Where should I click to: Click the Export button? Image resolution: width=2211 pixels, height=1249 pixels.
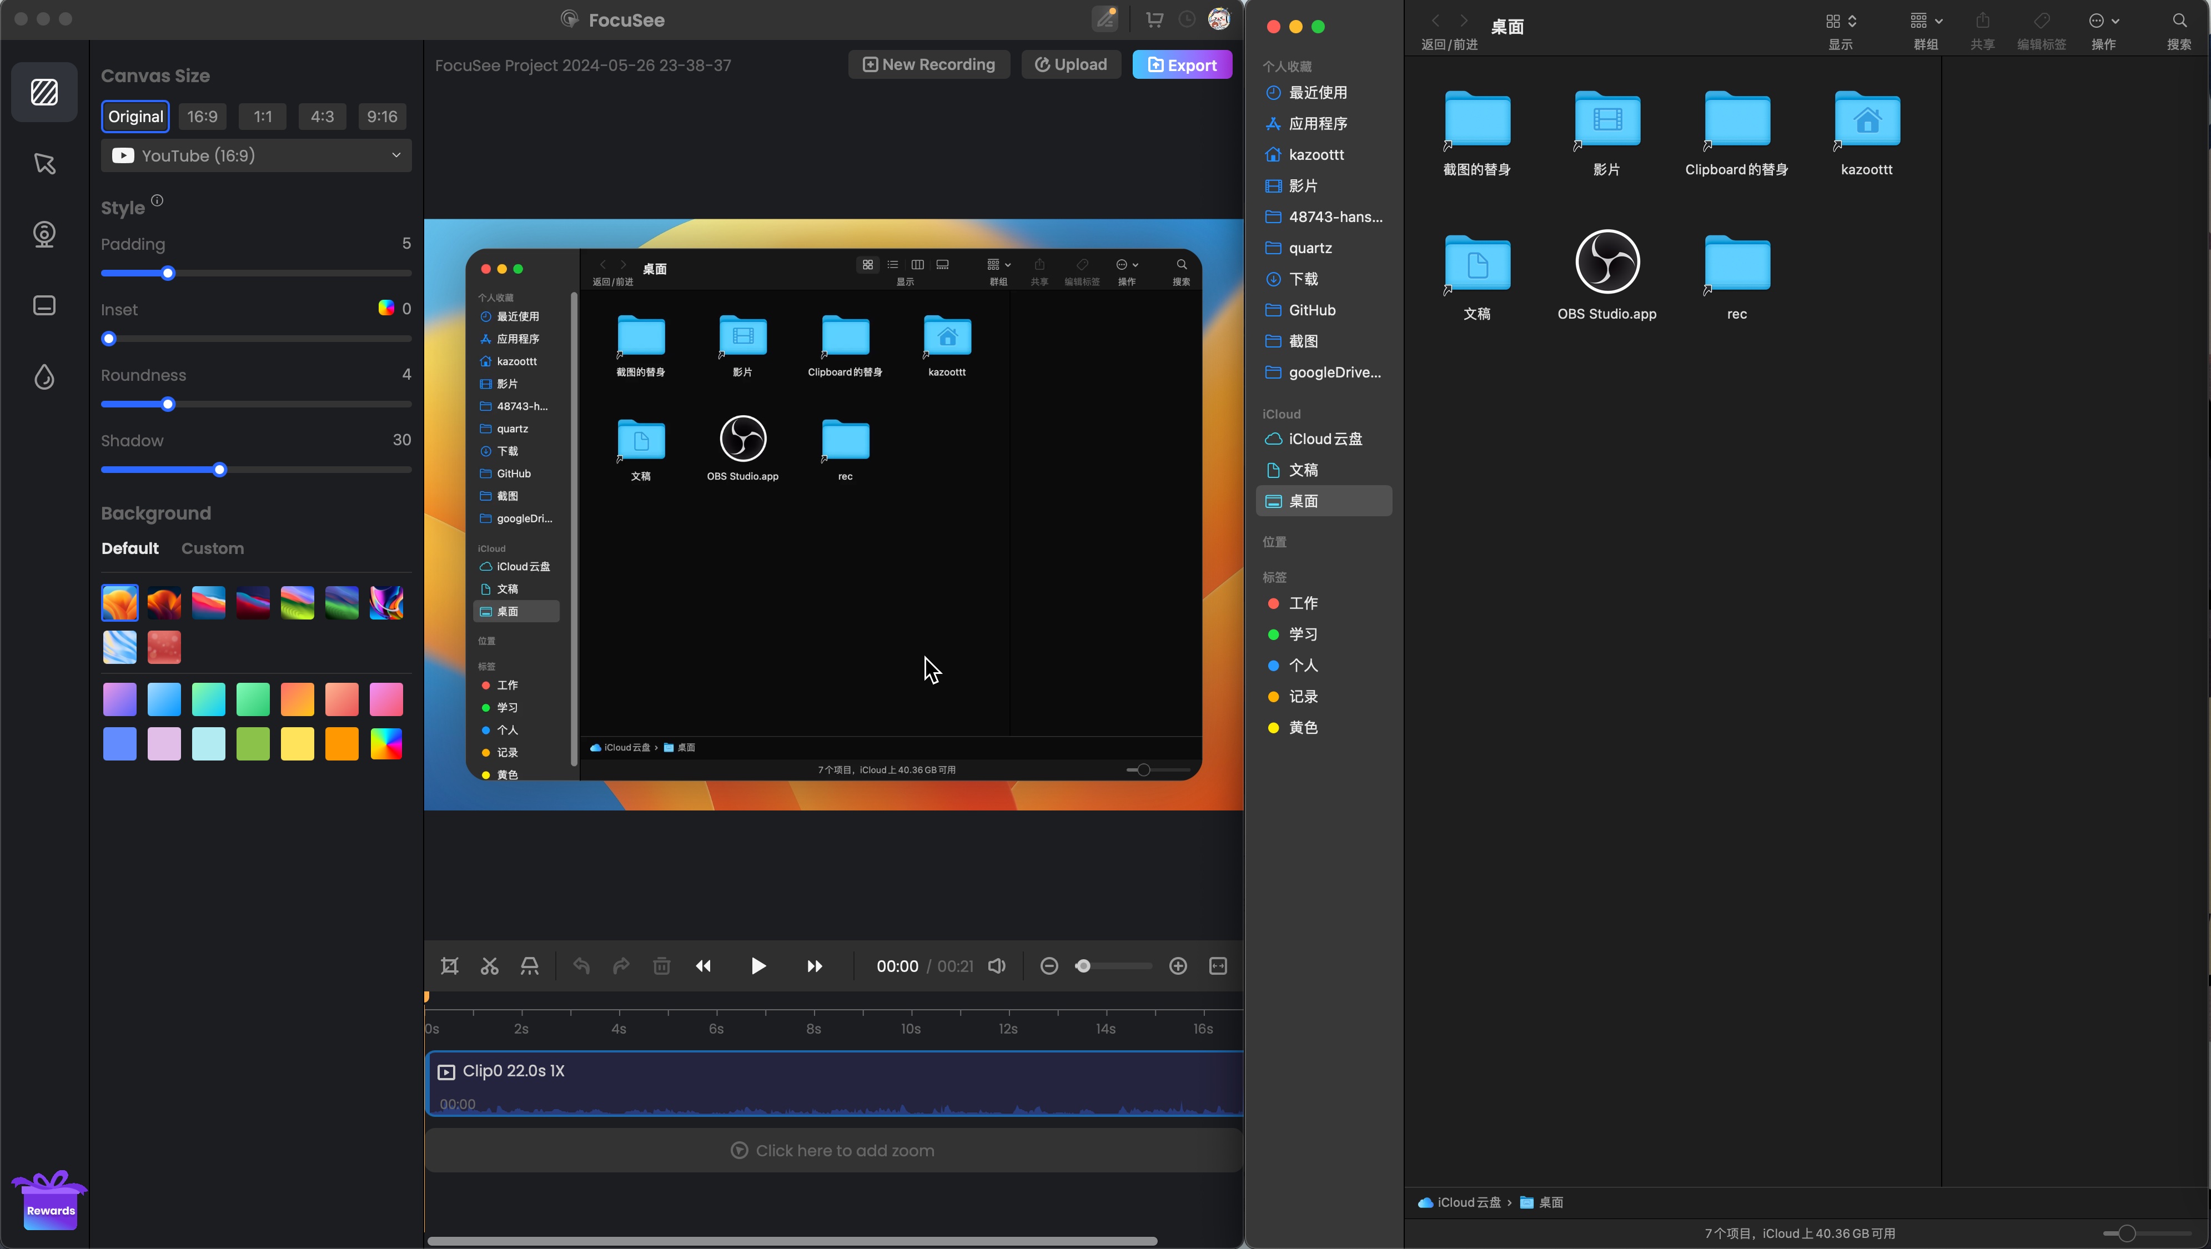pos(1182,65)
